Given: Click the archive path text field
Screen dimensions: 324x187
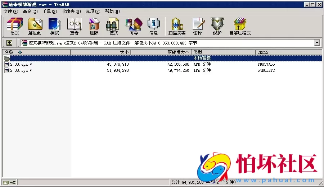Looking at the screenshot, I should (x=167, y=43).
